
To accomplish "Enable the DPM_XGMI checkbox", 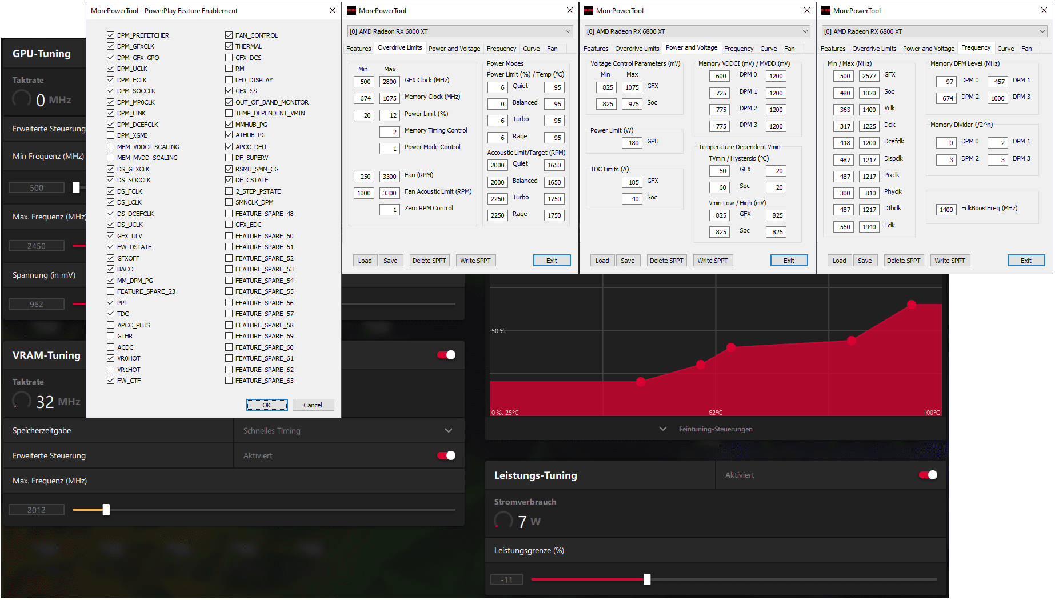I will (110, 135).
